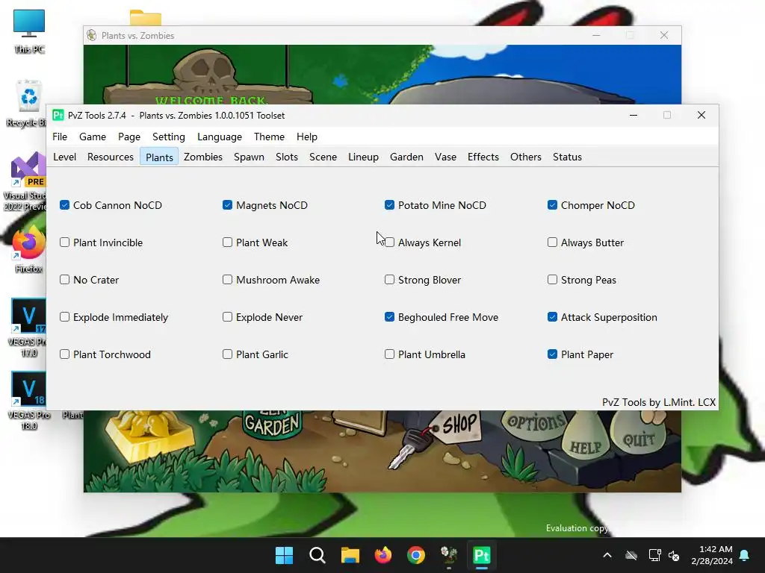Open the Game menu
The width and height of the screenshot is (765, 573).
click(x=93, y=137)
